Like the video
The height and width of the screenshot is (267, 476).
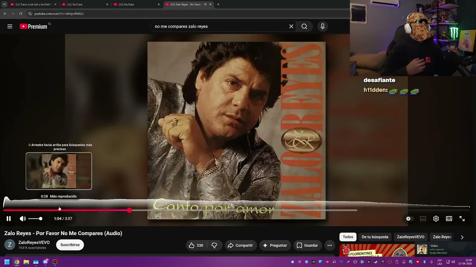(x=196, y=245)
